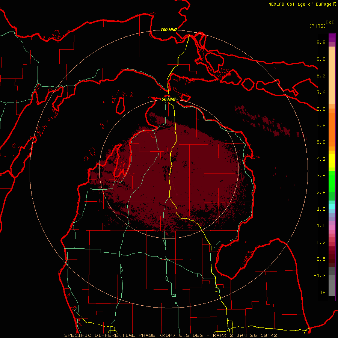Click the 9.0 value on the color scale

pos(321,59)
